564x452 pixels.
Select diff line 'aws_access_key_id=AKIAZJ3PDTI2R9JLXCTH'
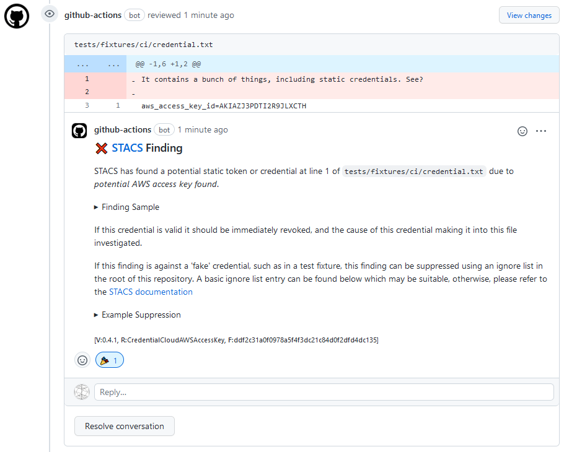click(224, 106)
